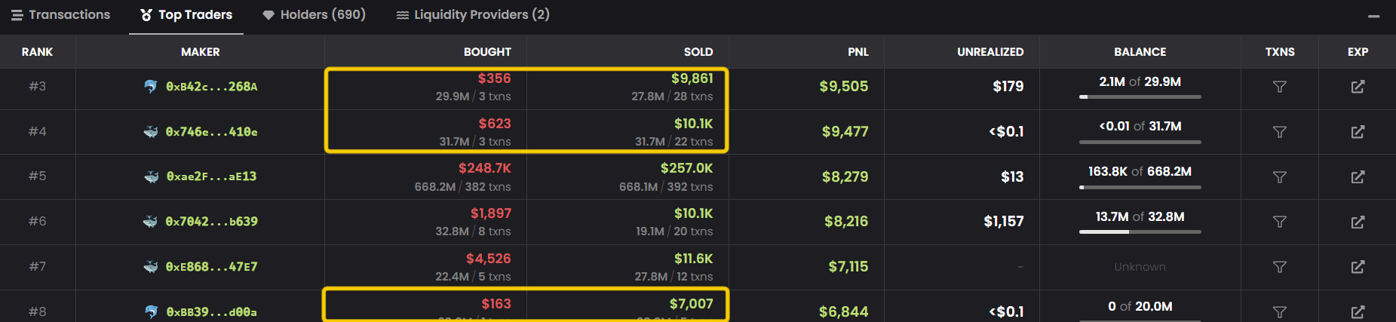Screen dimensions: 1396x322
Task: Open explorer link for rank #3 trader
Action: click(x=1358, y=87)
